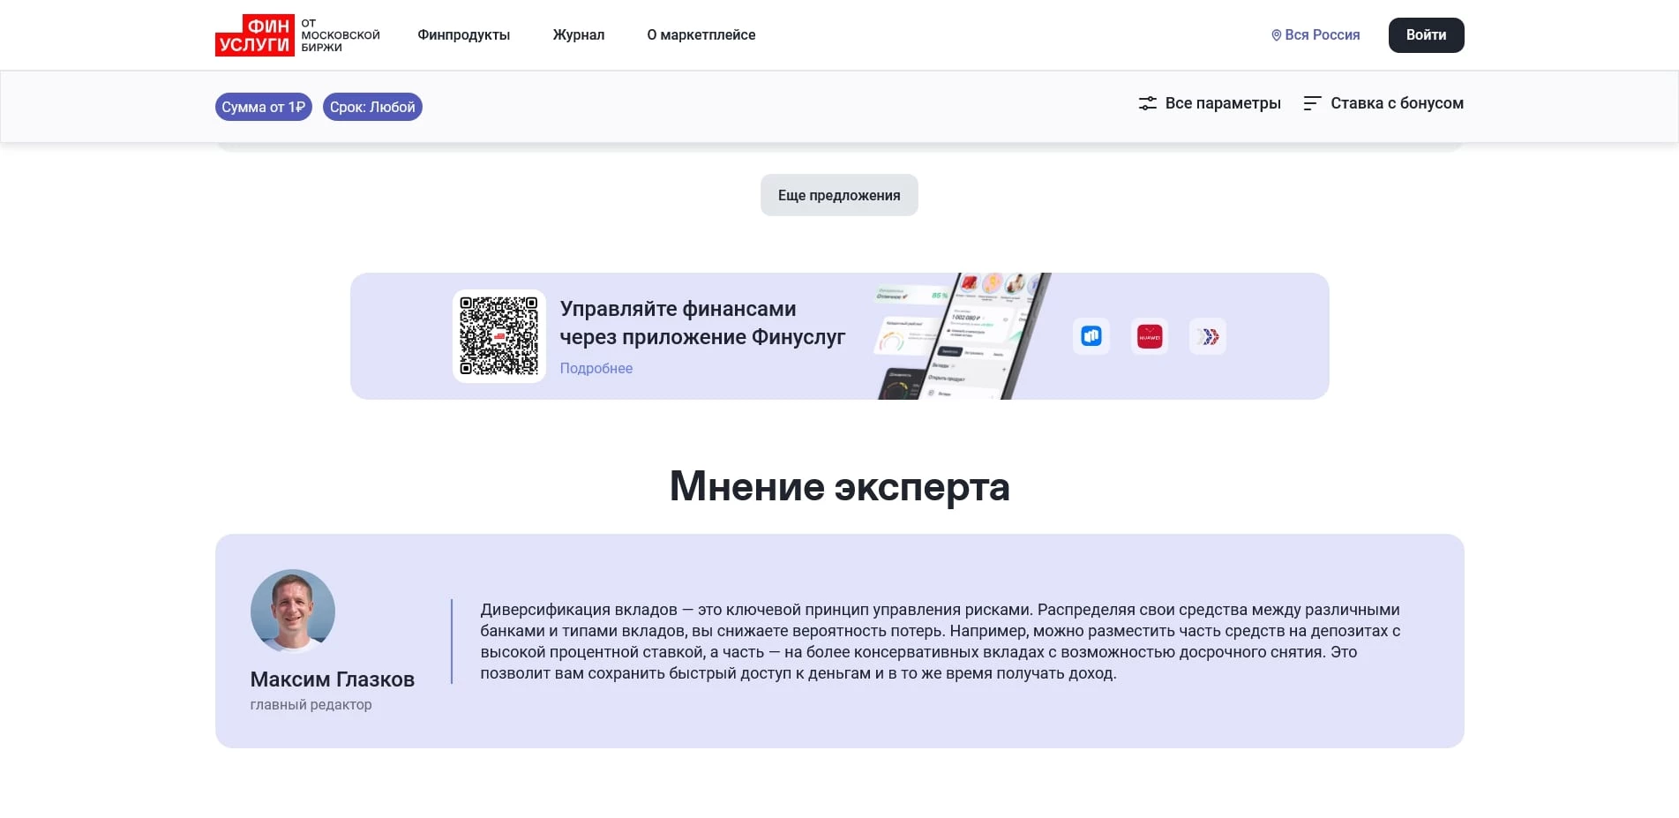
Task: Click Максим Глазков's profile photo
Action: tap(292, 611)
